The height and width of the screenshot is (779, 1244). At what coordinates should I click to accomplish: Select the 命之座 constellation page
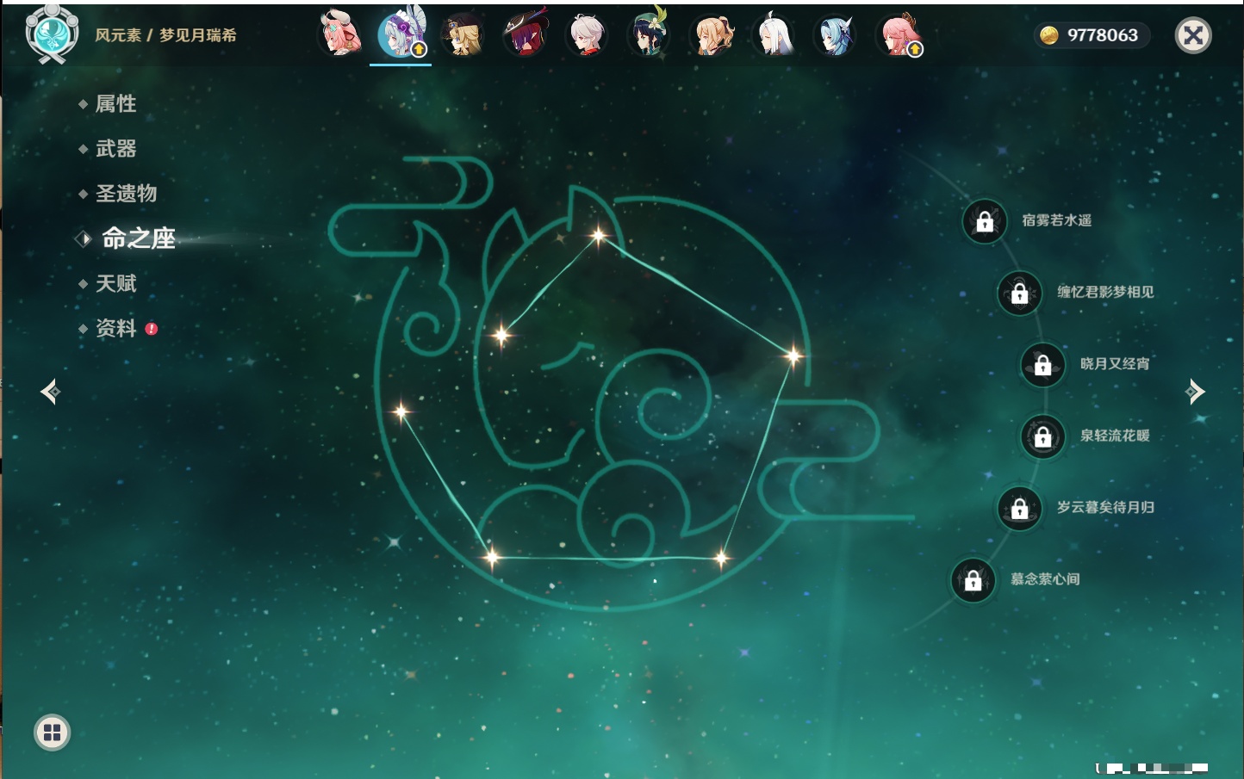[138, 238]
